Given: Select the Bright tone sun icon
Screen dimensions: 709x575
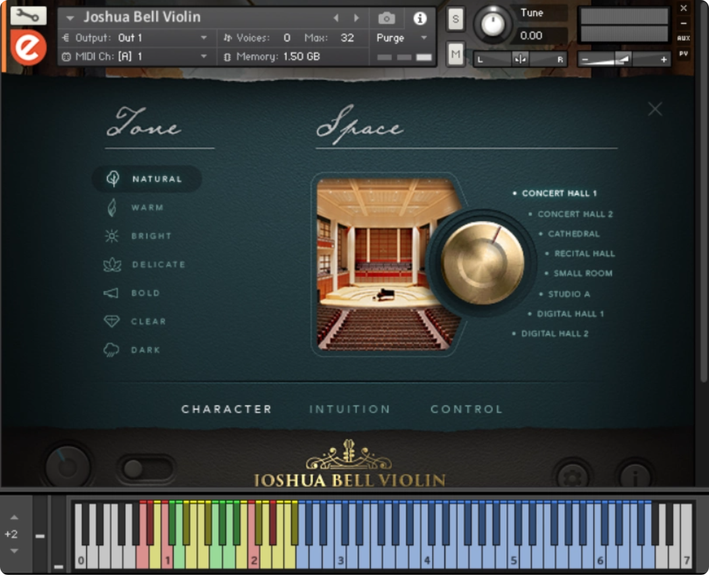Looking at the screenshot, I should coord(112,236).
